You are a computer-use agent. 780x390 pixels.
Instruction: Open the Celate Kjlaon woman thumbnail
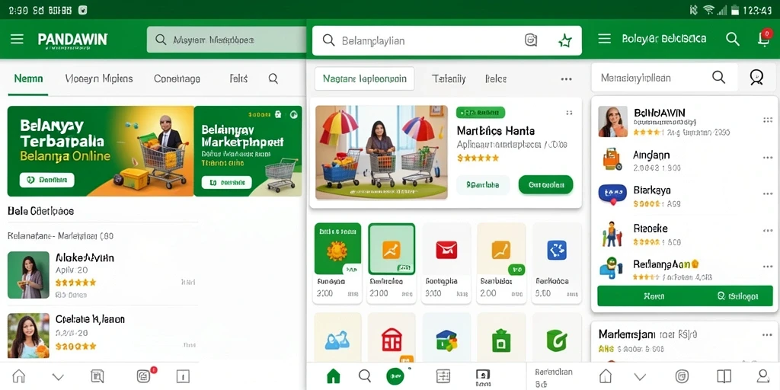tap(28, 336)
